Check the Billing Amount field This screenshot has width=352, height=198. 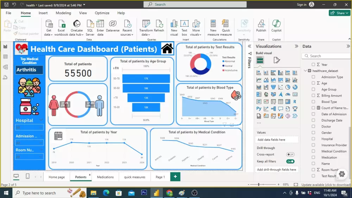tap(313, 95)
